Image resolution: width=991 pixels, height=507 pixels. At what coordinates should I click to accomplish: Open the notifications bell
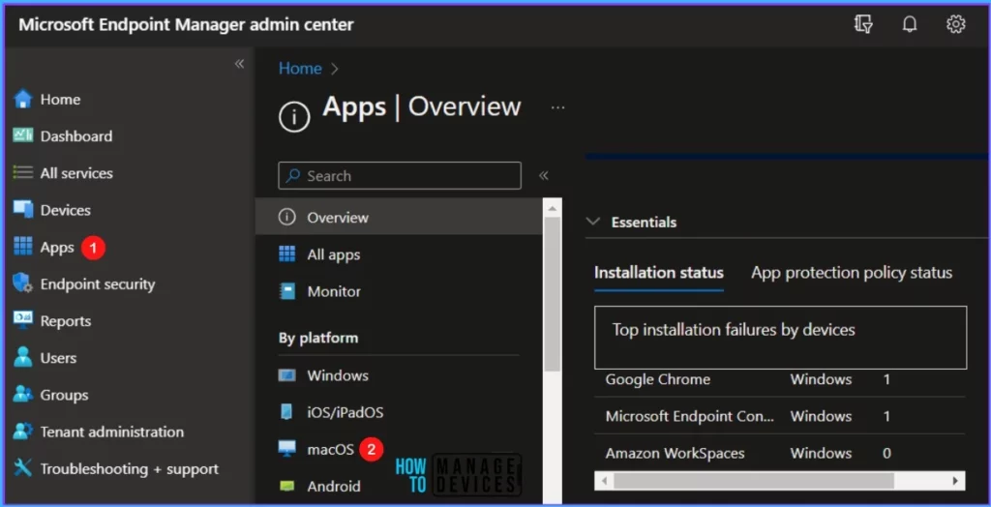pos(910,24)
